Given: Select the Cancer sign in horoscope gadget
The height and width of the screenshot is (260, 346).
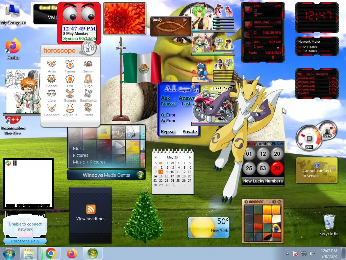Looking at the screenshot, I should coord(52,81).
